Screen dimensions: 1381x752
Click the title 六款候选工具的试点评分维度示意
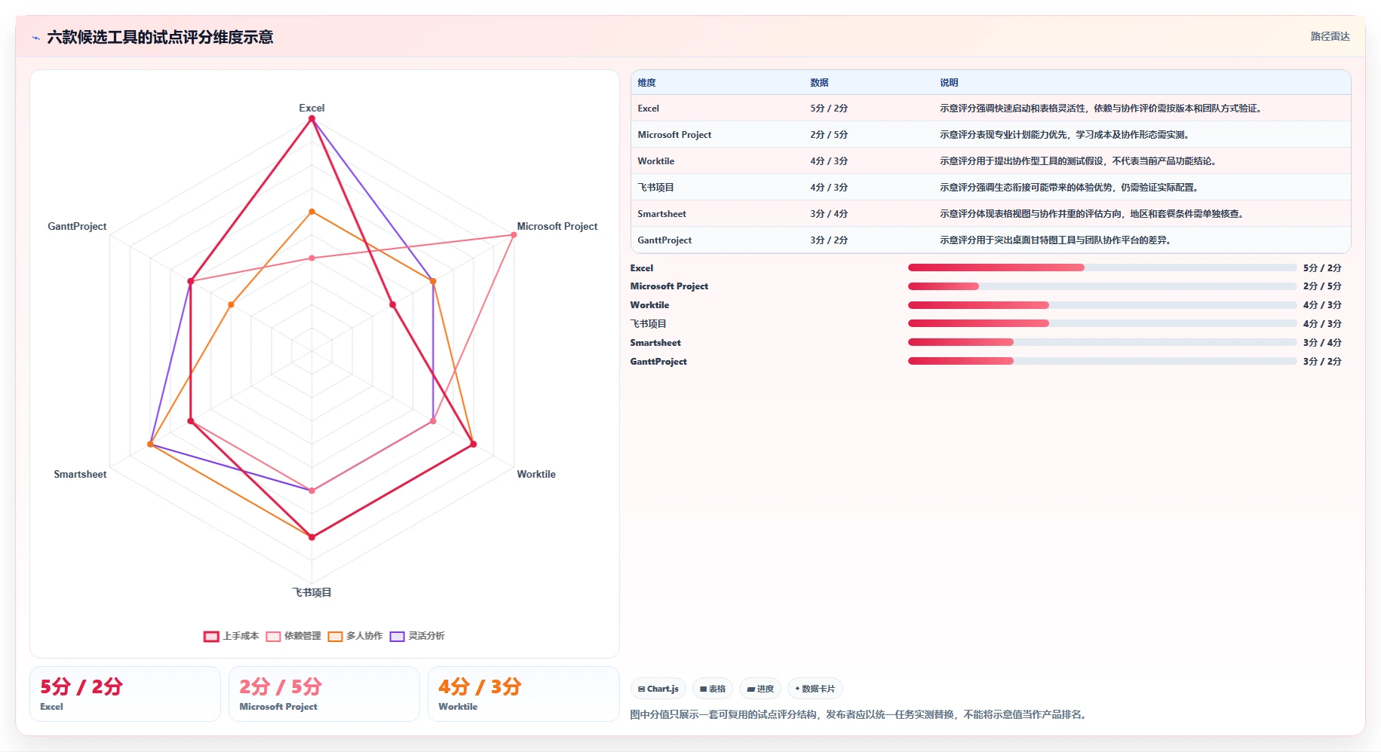160,37
